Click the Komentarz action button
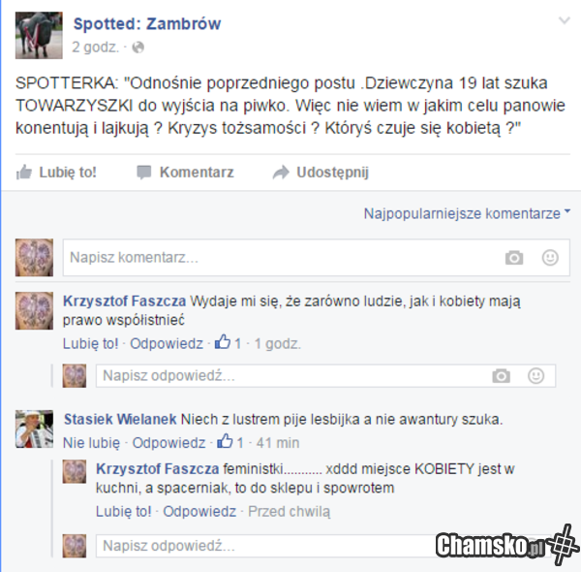The height and width of the screenshot is (572, 581). (185, 173)
